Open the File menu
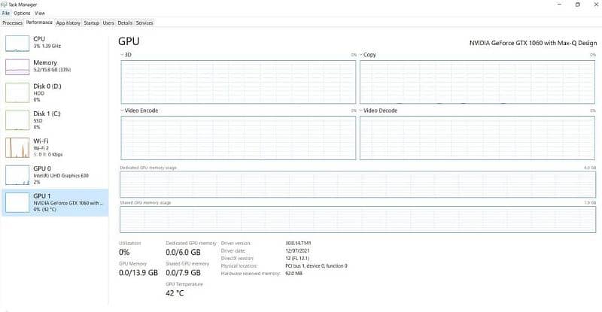 coord(6,14)
